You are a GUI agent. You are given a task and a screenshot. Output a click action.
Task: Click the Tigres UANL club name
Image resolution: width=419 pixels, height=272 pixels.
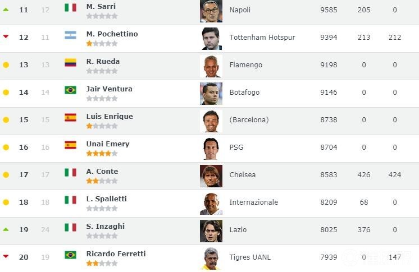pyautogui.click(x=250, y=257)
